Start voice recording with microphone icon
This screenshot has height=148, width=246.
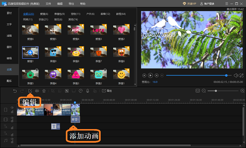pyautogui.click(x=87, y=91)
